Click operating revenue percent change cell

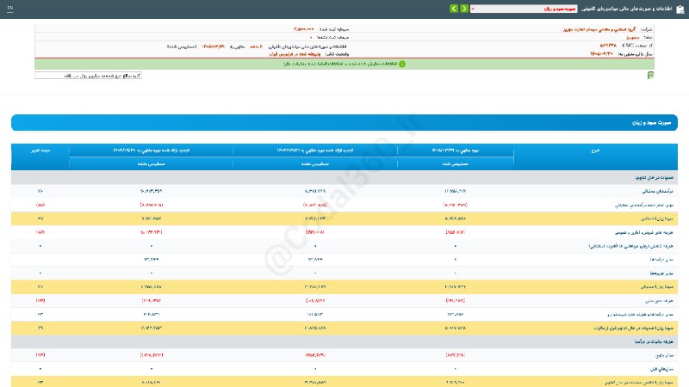40,191
